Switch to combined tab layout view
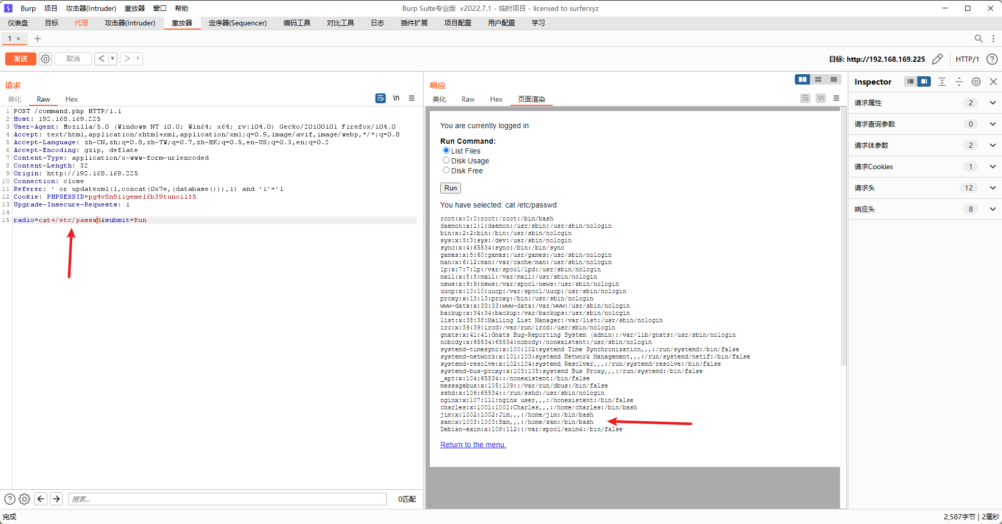The width and height of the screenshot is (1002, 524). point(834,79)
